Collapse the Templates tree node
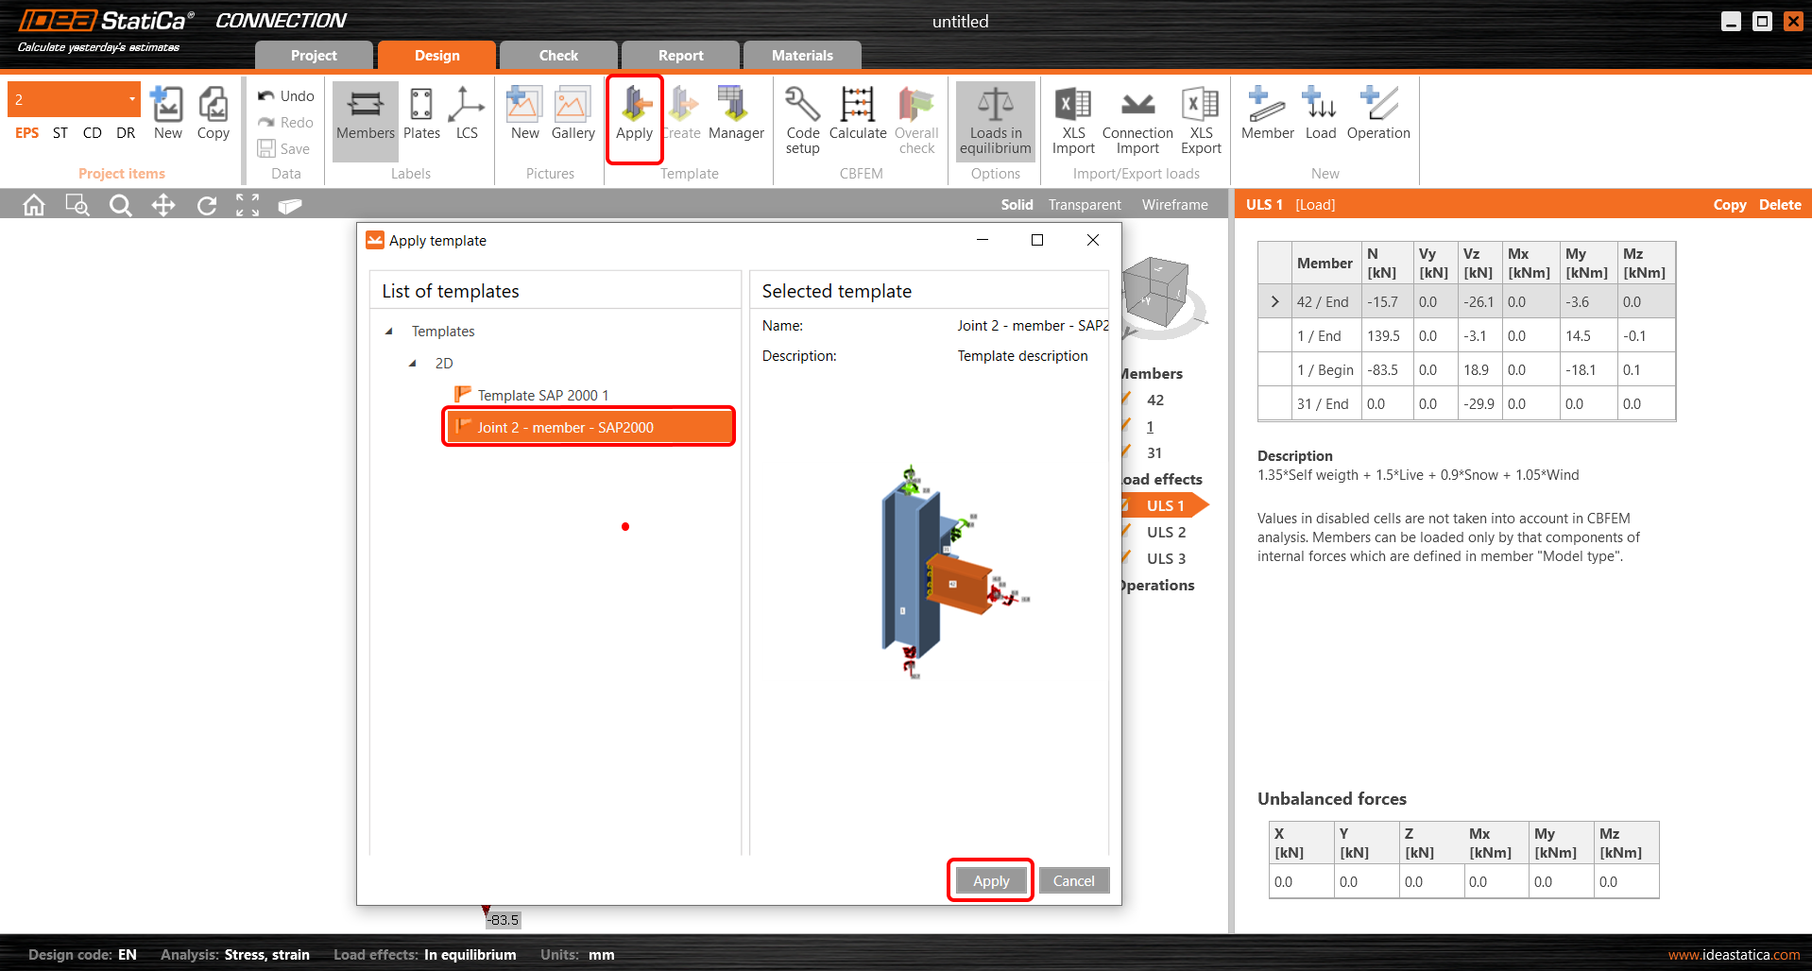The width and height of the screenshot is (1812, 971). pyautogui.click(x=389, y=332)
